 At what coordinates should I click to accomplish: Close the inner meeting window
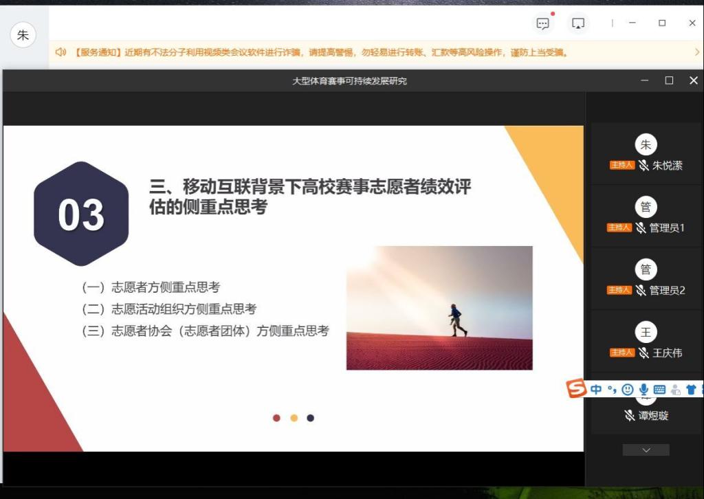coord(693,80)
